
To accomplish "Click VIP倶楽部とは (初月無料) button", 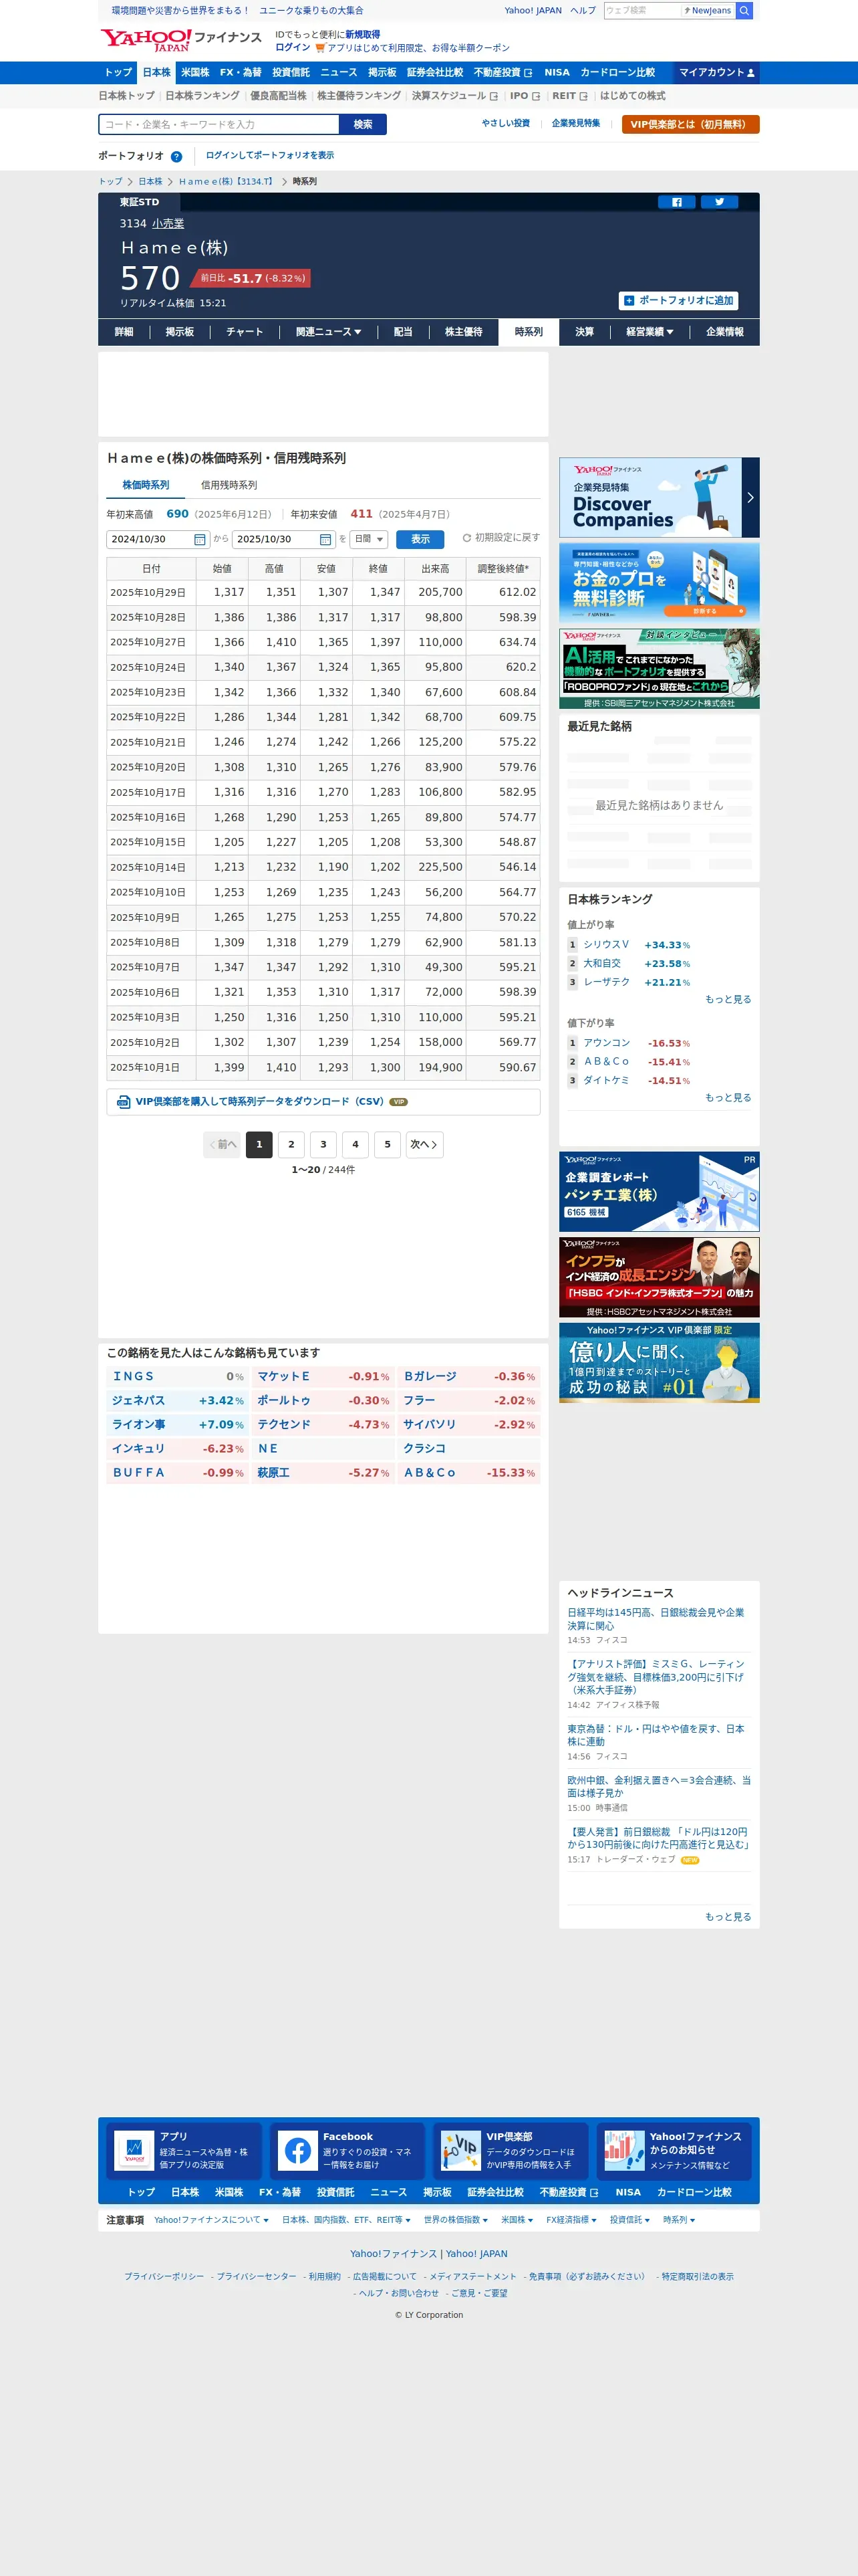I will click(690, 124).
